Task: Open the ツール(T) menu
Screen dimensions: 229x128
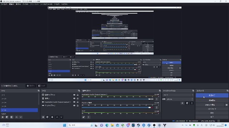Action: (57, 4)
